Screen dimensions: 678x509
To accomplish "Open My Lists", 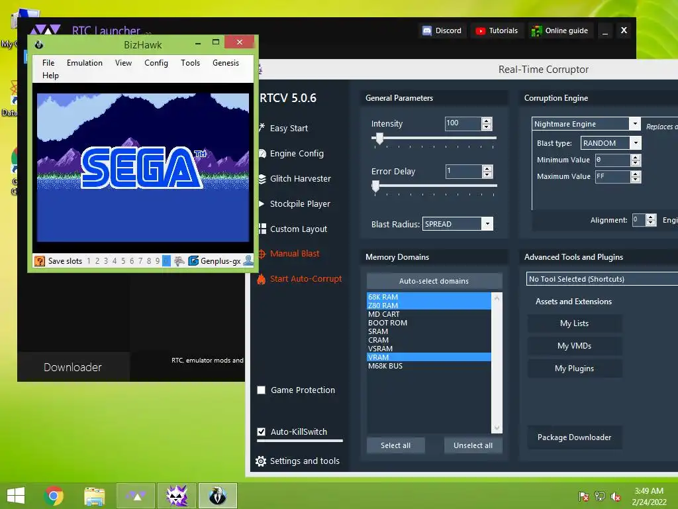I will (574, 323).
